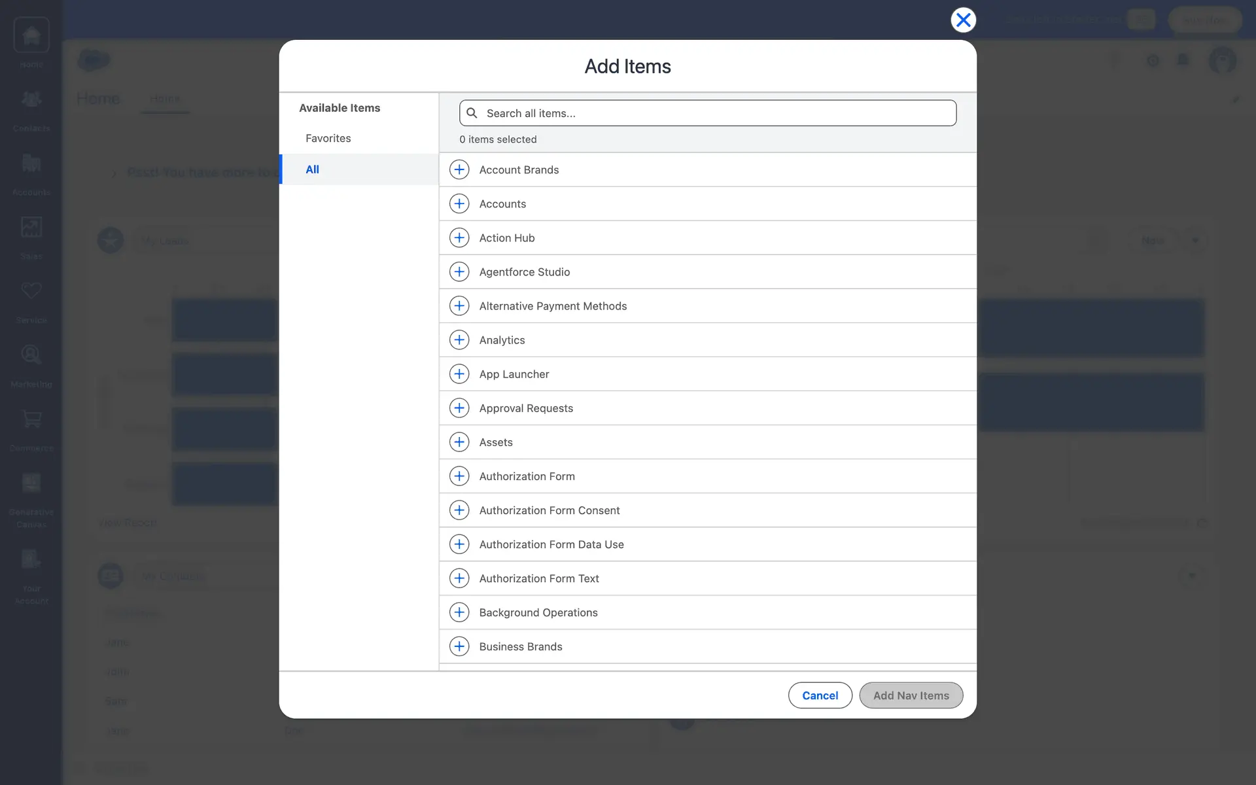Add Assets using the plus icon

(x=459, y=442)
